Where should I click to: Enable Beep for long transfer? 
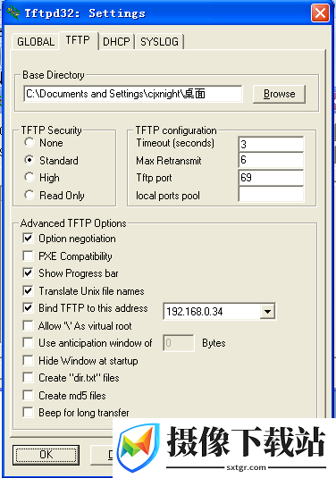coord(28,413)
